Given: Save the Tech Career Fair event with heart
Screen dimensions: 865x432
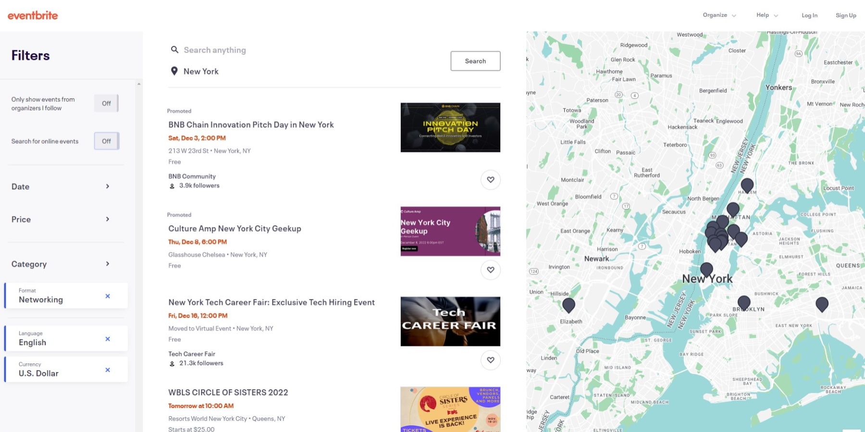Looking at the screenshot, I should (490, 360).
